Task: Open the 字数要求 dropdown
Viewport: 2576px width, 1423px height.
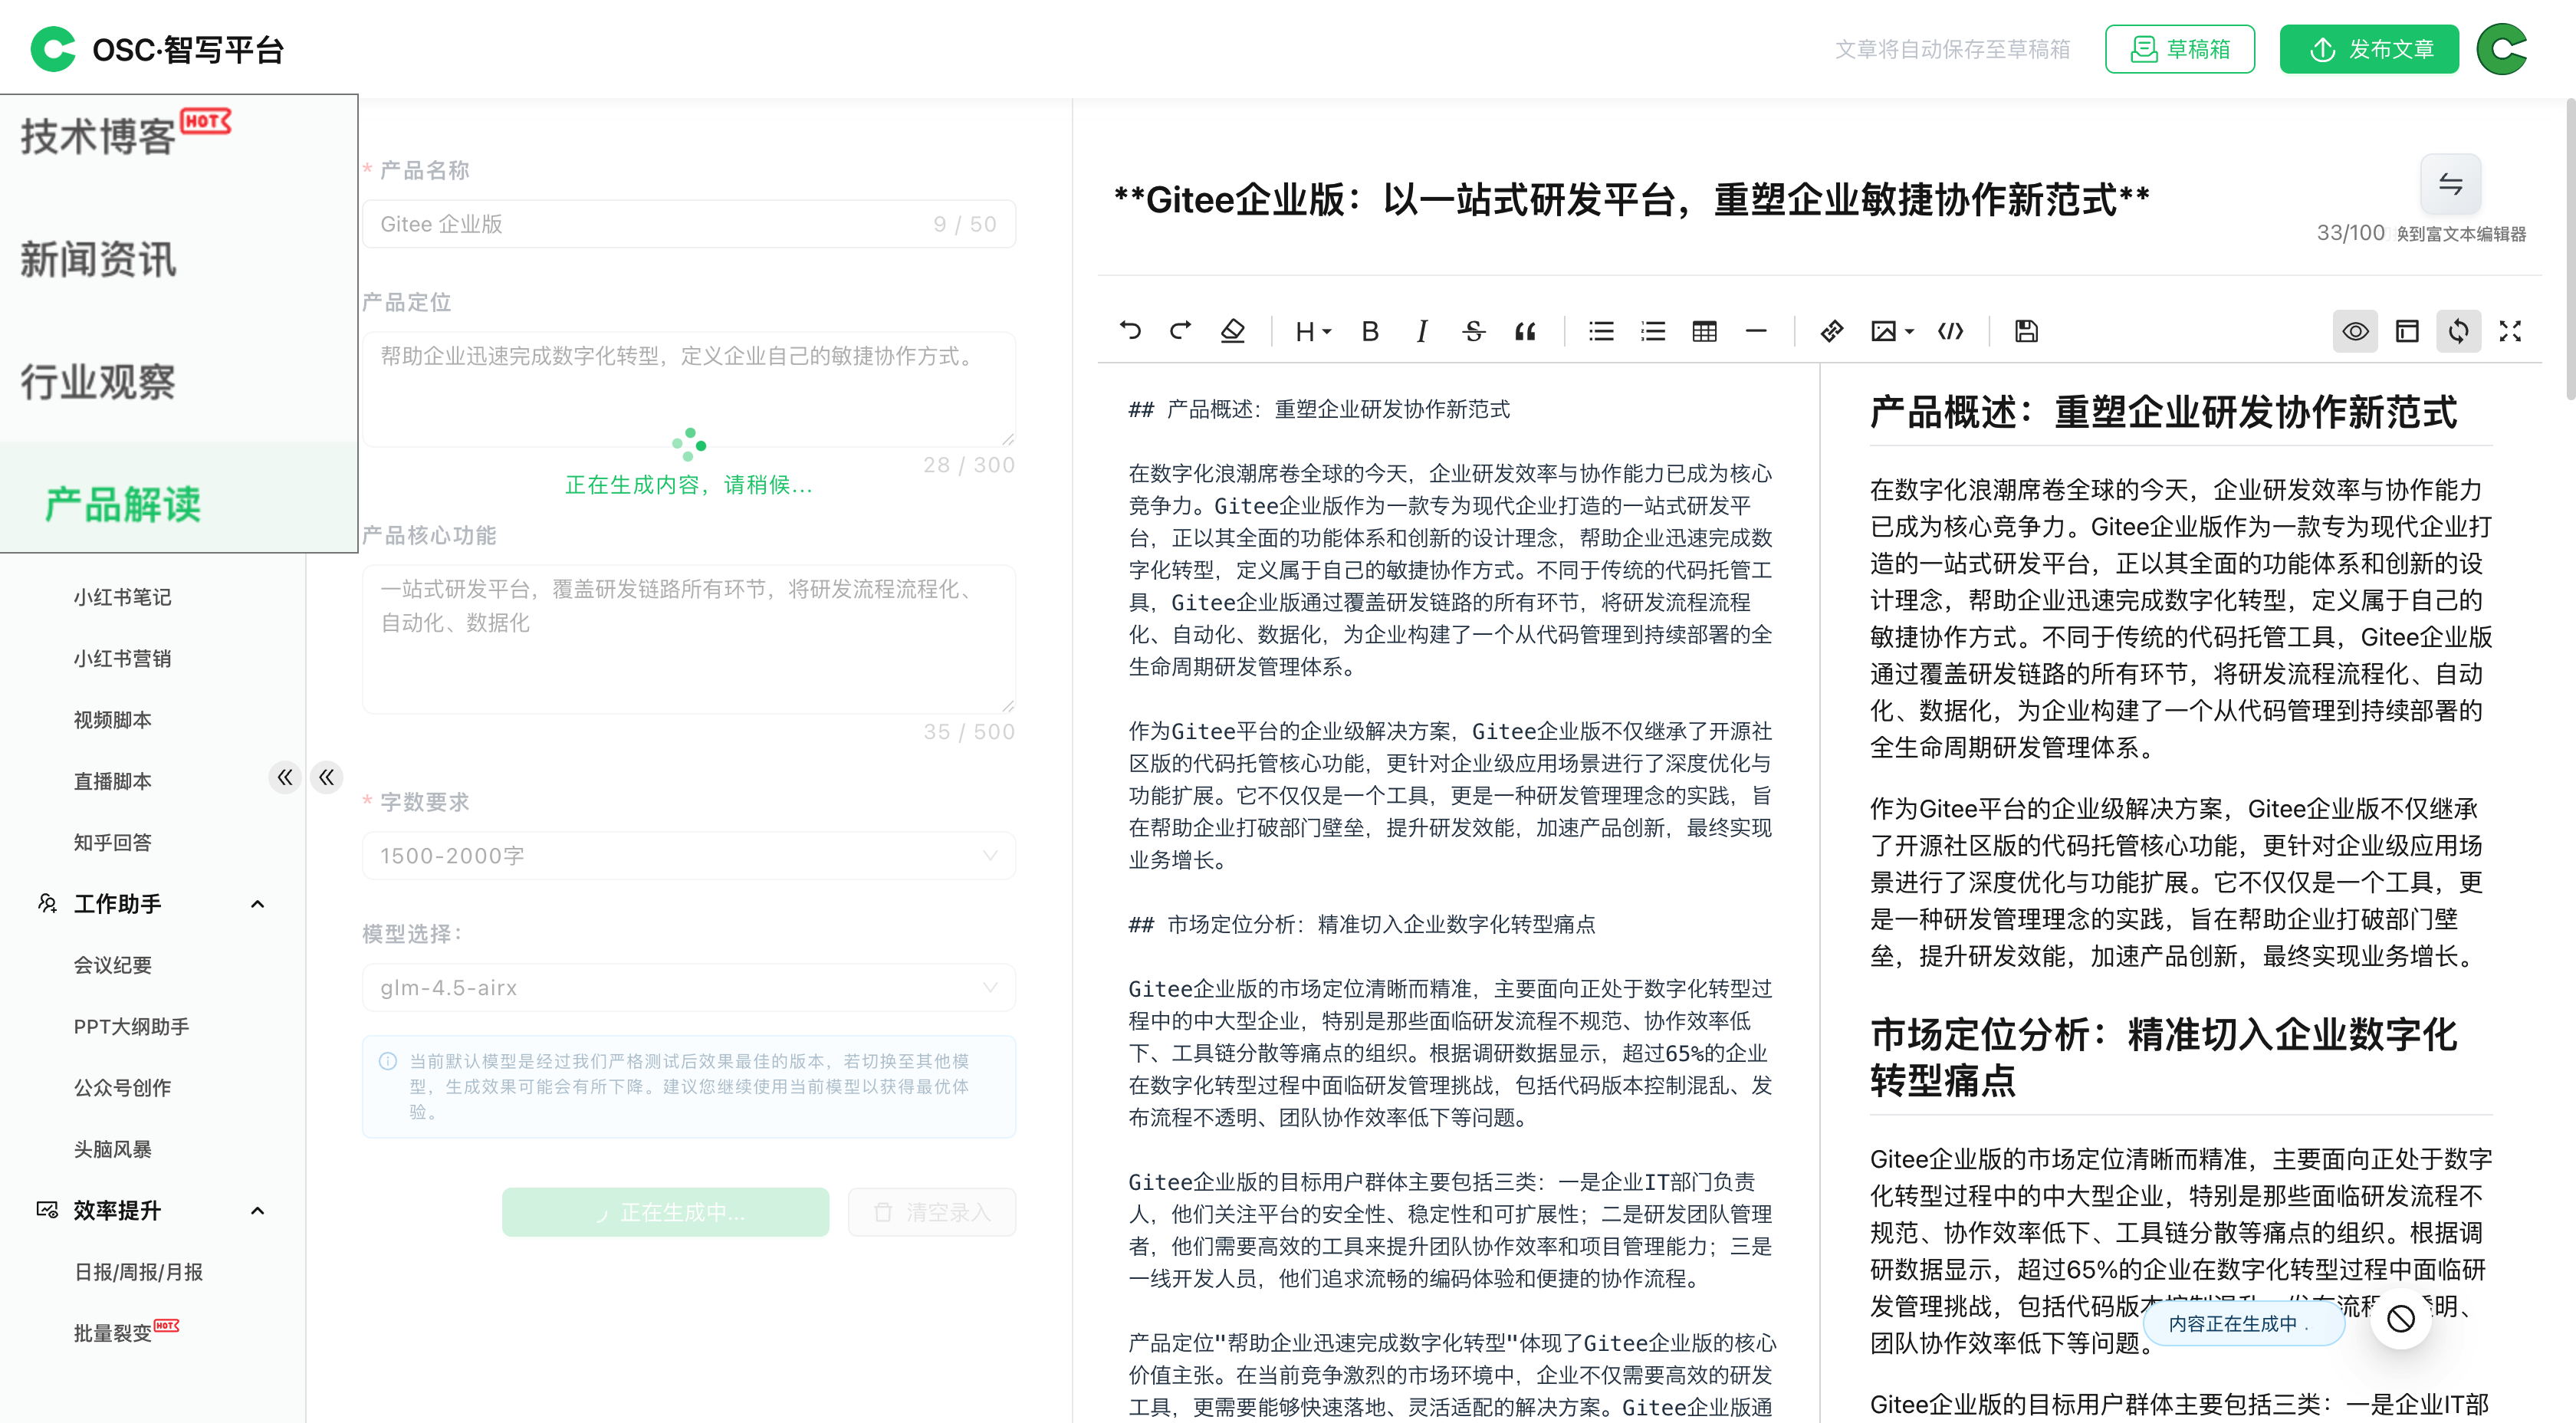Action: (x=688, y=856)
